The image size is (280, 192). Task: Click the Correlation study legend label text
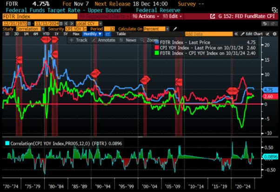(x=66, y=143)
